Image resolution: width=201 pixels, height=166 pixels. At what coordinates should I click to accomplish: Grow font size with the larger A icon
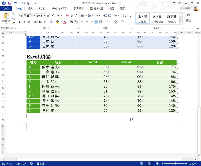tap(48, 16)
